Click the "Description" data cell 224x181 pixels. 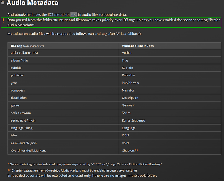[170, 98]
